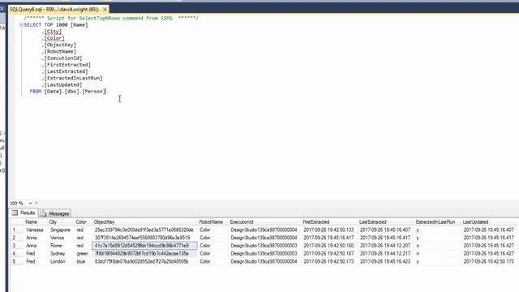Select row 1 header in results grid
Viewport: 519px width, 292px height.
coord(16,230)
